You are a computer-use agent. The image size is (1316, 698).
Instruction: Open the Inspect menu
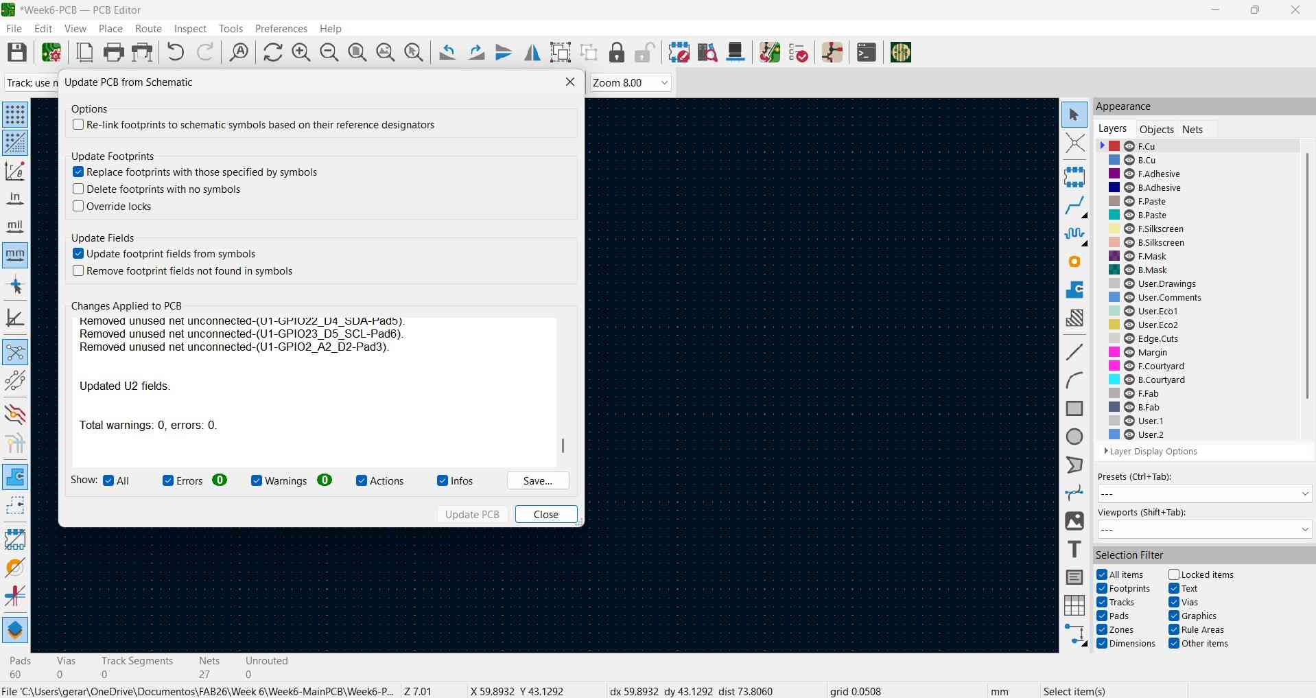tap(190, 29)
